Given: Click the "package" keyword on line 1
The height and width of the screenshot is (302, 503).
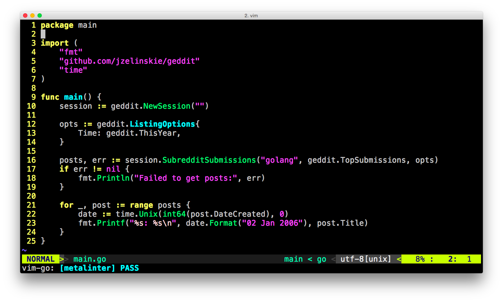Looking at the screenshot, I should pos(57,25).
